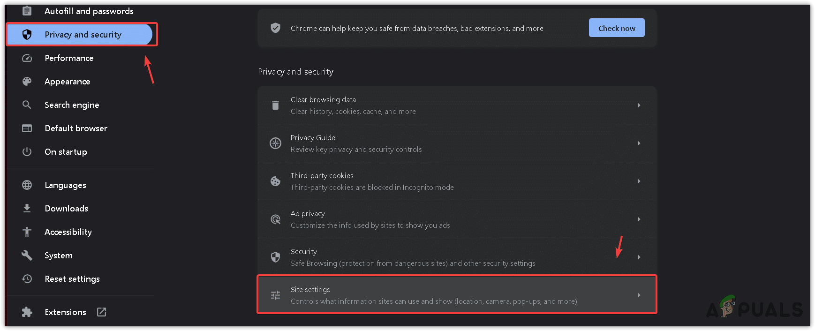815x331 pixels.
Task: Click the Extensions puzzle piece icon
Action: coord(27,312)
